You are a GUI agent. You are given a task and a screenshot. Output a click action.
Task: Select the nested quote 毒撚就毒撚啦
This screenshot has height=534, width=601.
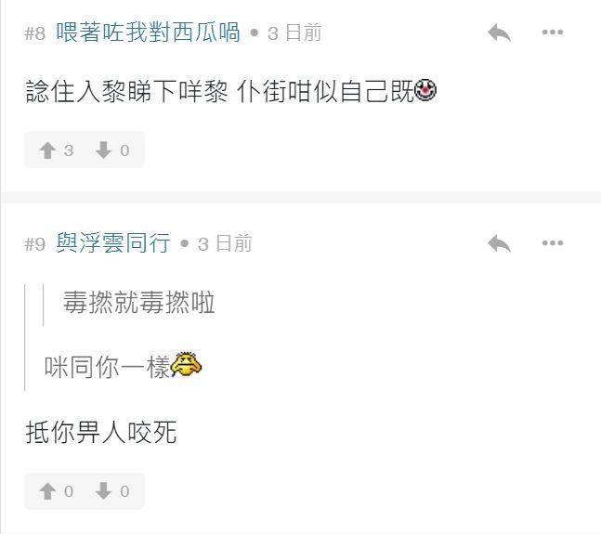138,303
